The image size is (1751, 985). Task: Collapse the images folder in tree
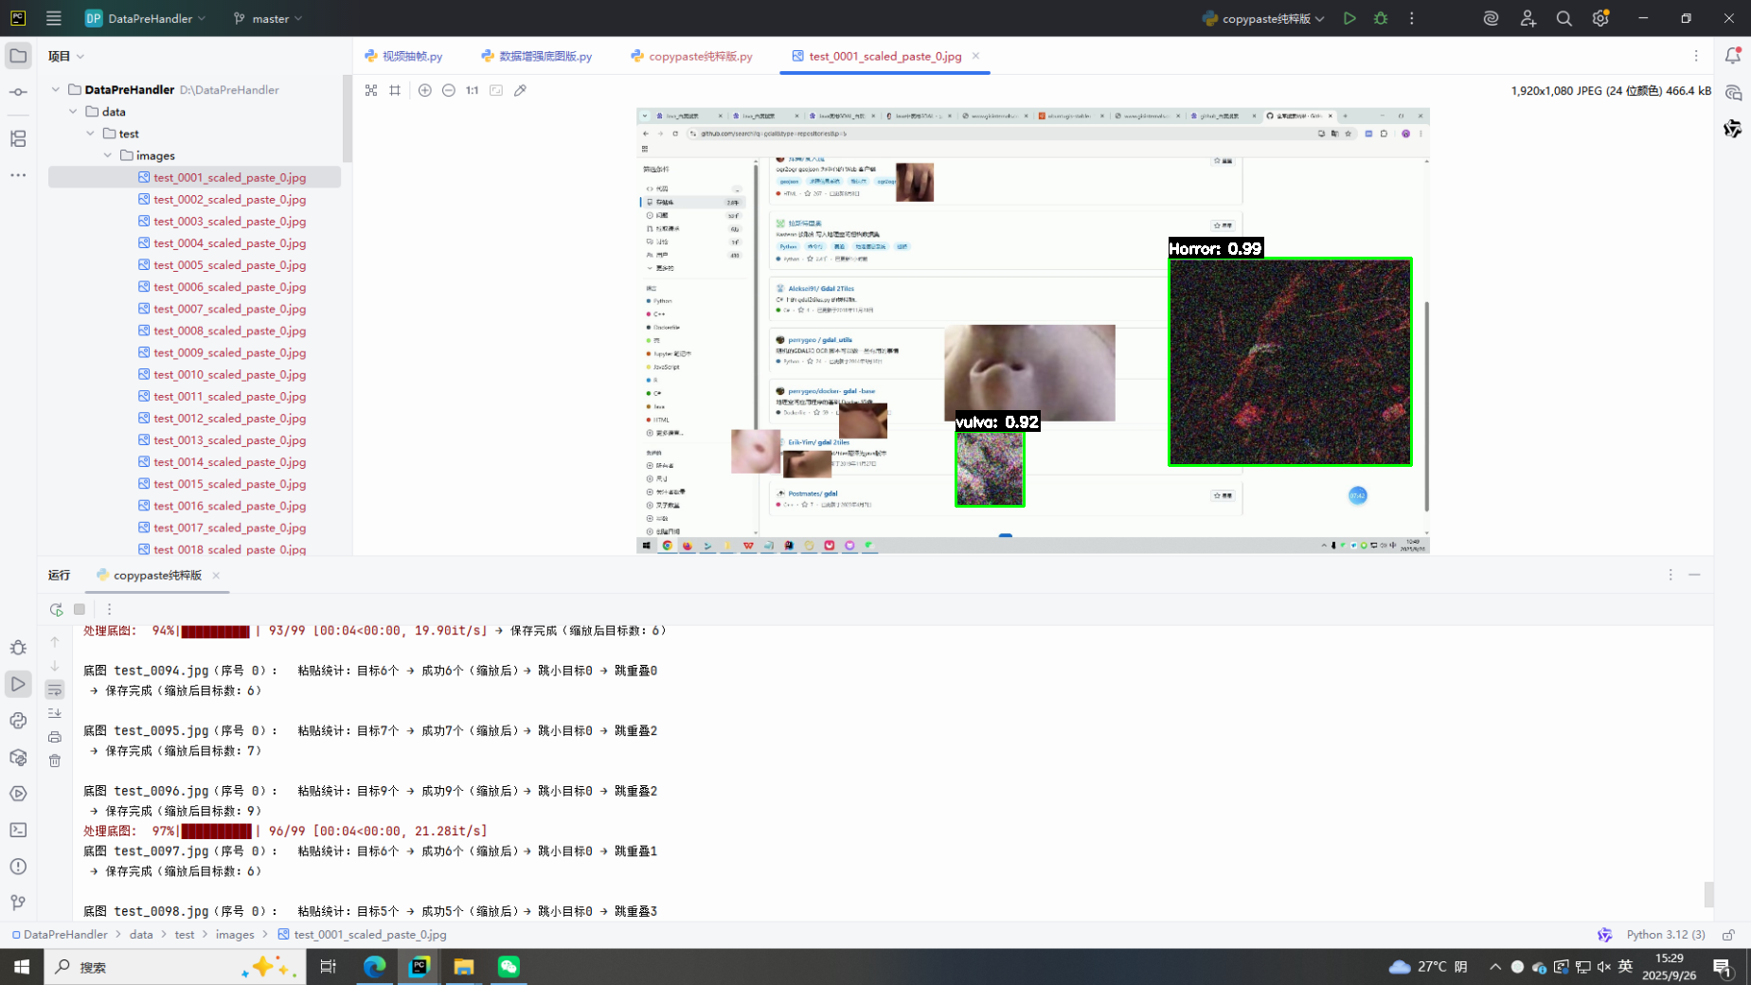(108, 155)
